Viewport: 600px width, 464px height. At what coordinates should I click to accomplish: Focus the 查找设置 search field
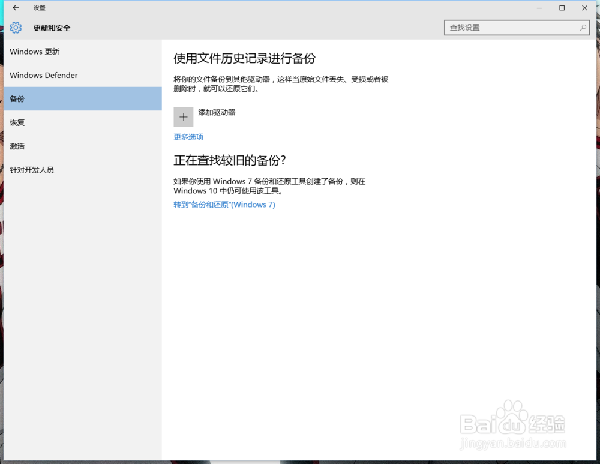(x=517, y=28)
